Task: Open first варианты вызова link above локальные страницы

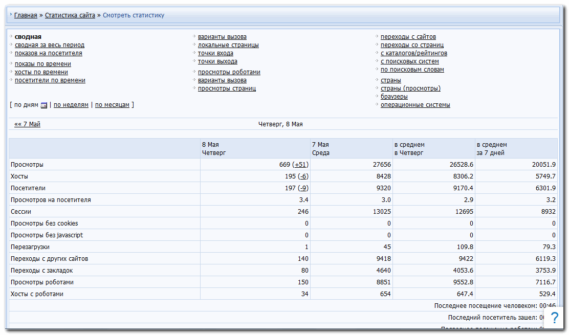Action: tap(222, 37)
